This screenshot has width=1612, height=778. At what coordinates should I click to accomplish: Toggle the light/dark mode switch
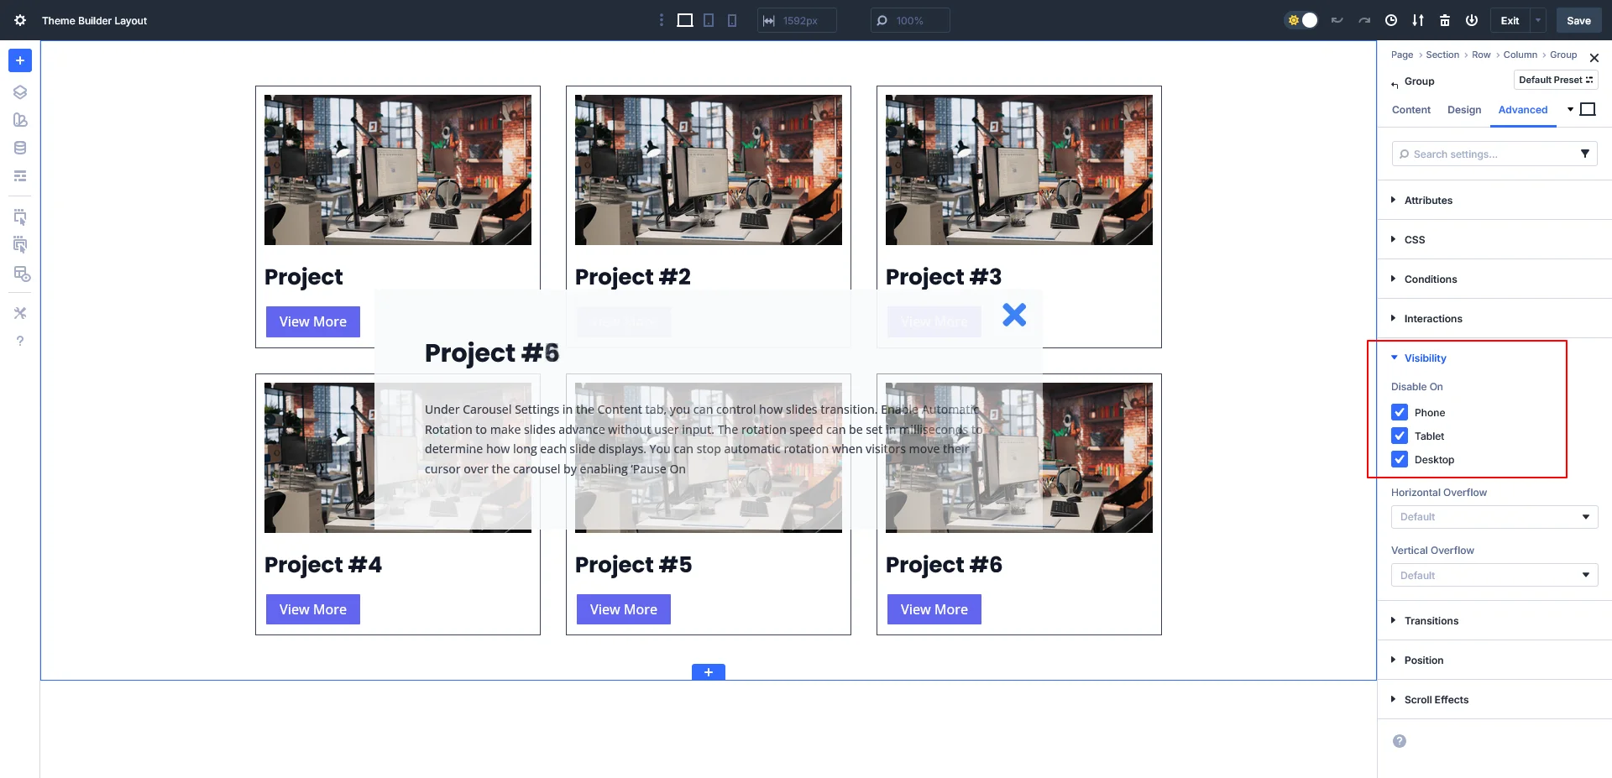pyautogui.click(x=1302, y=20)
